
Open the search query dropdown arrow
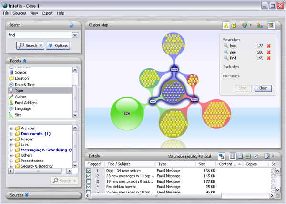pos(75,35)
